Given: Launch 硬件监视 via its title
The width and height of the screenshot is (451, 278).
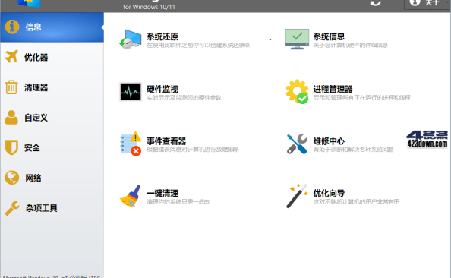Looking at the screenshot, I should 162,89.
